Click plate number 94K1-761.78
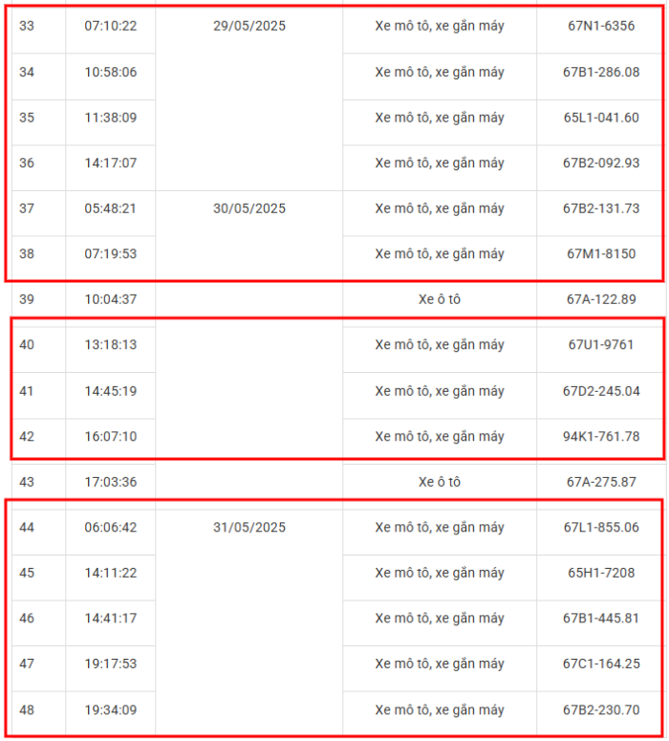Image resolution: width=669 pixels, height=741 pixels. tap(601, 437)
